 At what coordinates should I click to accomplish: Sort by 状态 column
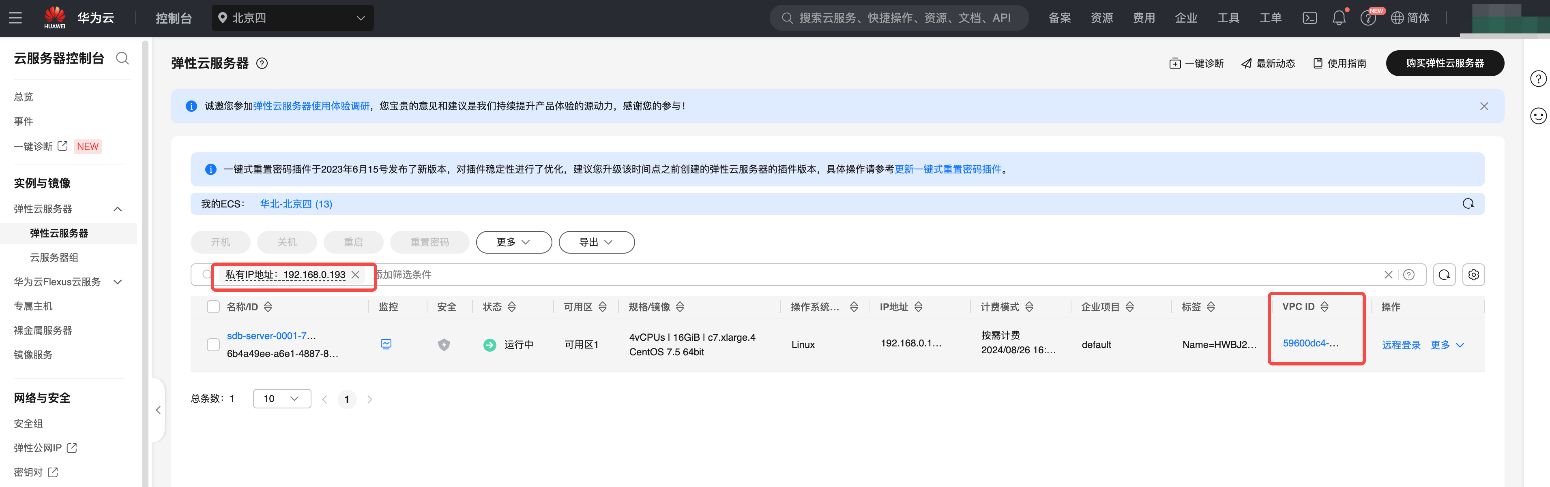tap(512, 307)
